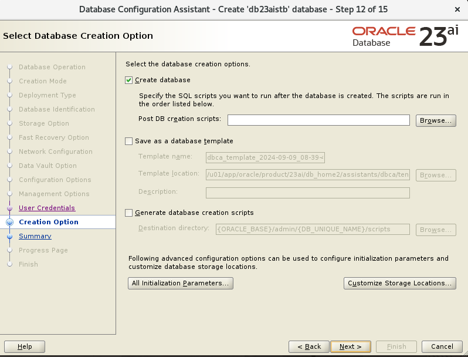Close the Database Configuration Assistant window

(x=457, y=9)
